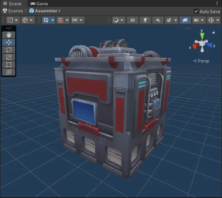Image resolution: width=222 pixels, height=198 pixels.
Task: Select the Rotate tool
Action: pyautogui.click(x=8, y=50)
